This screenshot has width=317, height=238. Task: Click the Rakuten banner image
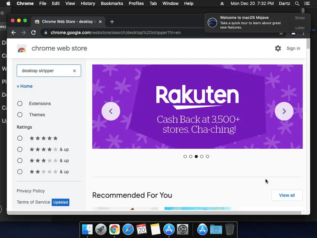click(197, 107)
